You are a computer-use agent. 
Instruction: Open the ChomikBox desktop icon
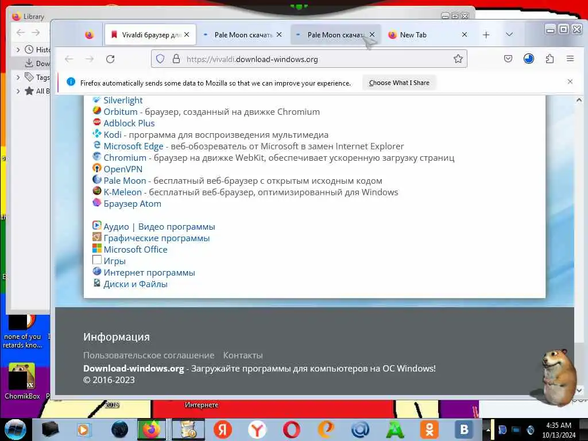pyautogui.click(x=22, y=381)
